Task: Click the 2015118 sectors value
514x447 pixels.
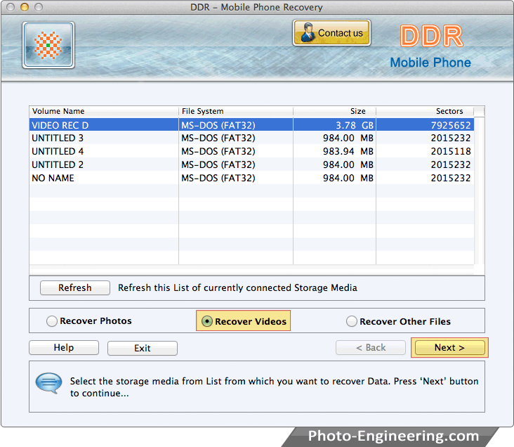Action: coord(450,152)
